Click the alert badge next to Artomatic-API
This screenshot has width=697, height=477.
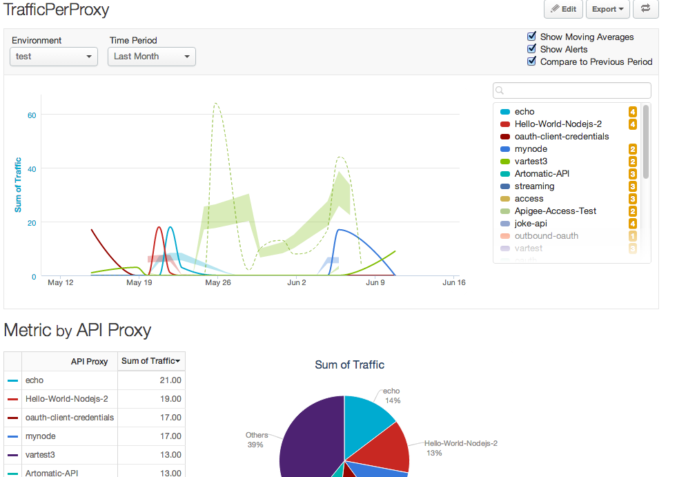click(x=632, y=174)
